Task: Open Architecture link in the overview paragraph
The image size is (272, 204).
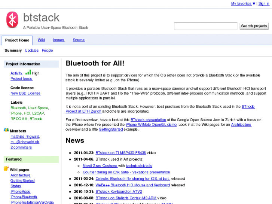Action: click(x=241, y=125)
